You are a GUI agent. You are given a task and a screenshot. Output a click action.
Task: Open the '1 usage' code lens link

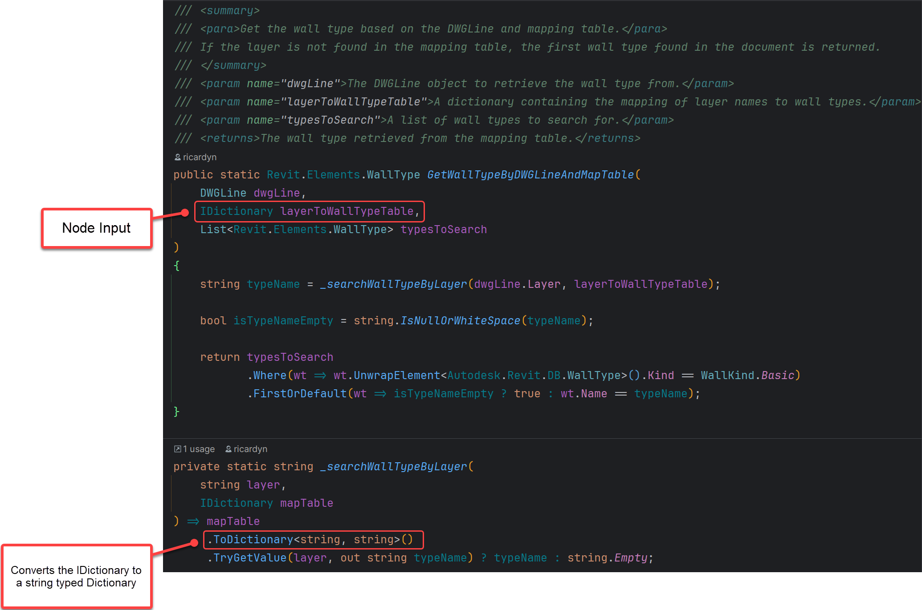(x=199, y=449)
